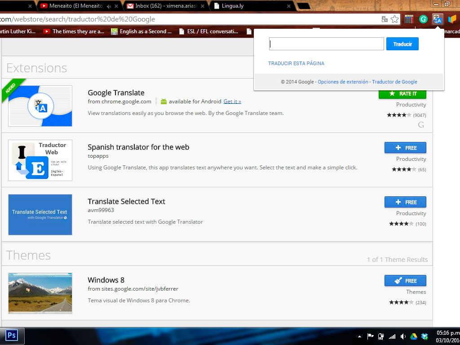
Task: Click the Google Translate extension icon in toolbar
Action: [x=438, y=19]
